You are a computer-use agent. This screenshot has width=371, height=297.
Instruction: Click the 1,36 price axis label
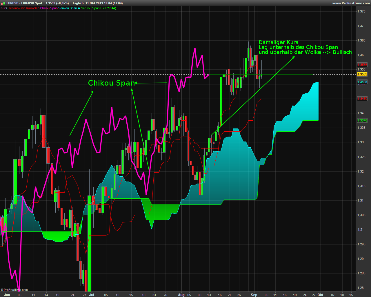tap(361, 55)
